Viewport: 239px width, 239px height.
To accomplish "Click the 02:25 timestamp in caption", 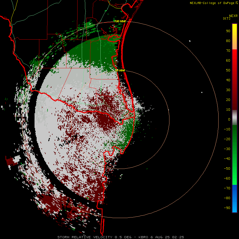I will click(x=178, y=237).
